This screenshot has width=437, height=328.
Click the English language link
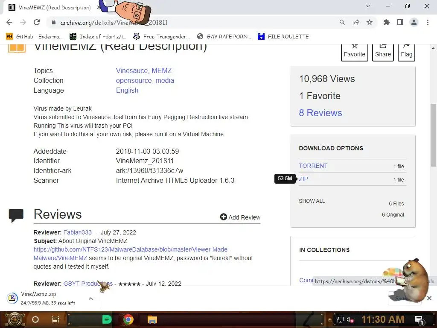pos(127,91)
